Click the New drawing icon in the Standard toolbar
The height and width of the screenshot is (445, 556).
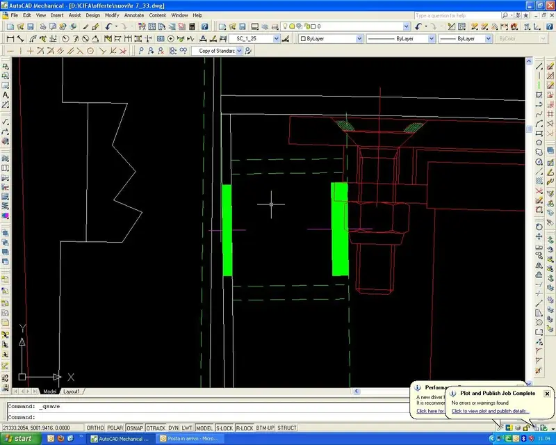10,26
